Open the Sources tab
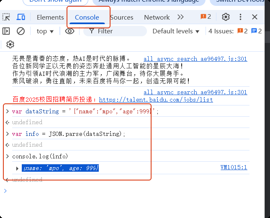This screenshot has height=218, width=270. click(x=121, y=18)
